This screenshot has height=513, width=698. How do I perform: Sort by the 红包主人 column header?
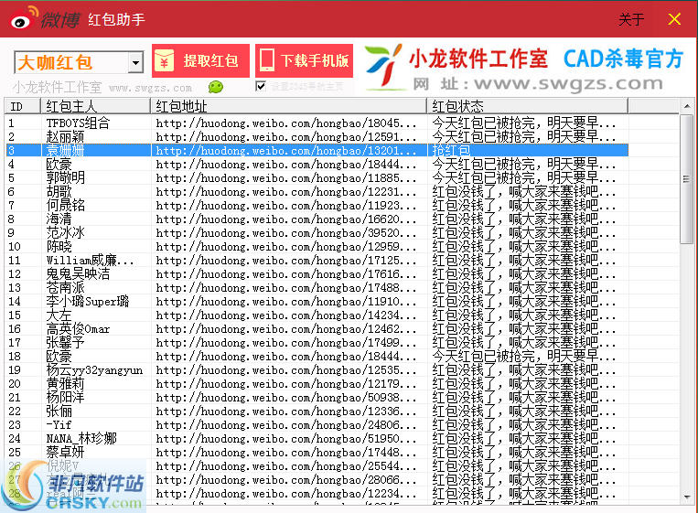[95, 106]
